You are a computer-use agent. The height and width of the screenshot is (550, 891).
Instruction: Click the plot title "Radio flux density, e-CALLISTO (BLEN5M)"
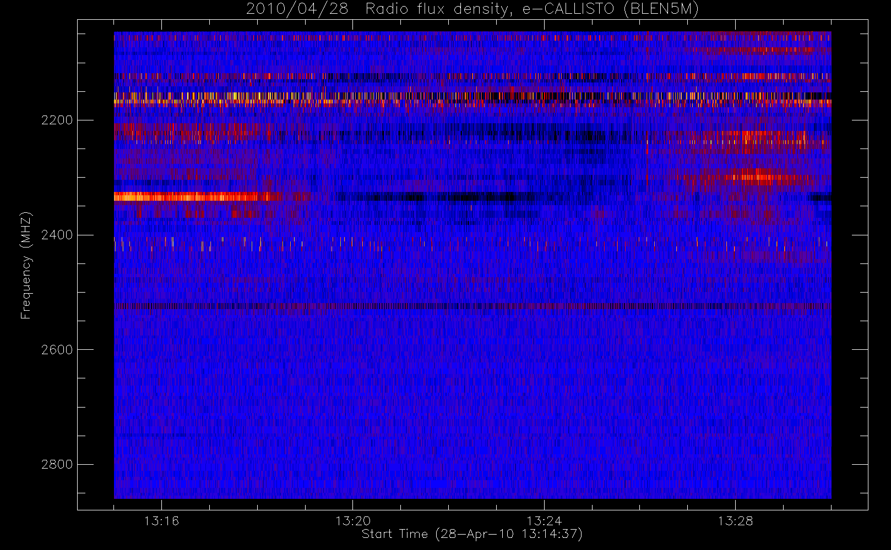(533, 9)
